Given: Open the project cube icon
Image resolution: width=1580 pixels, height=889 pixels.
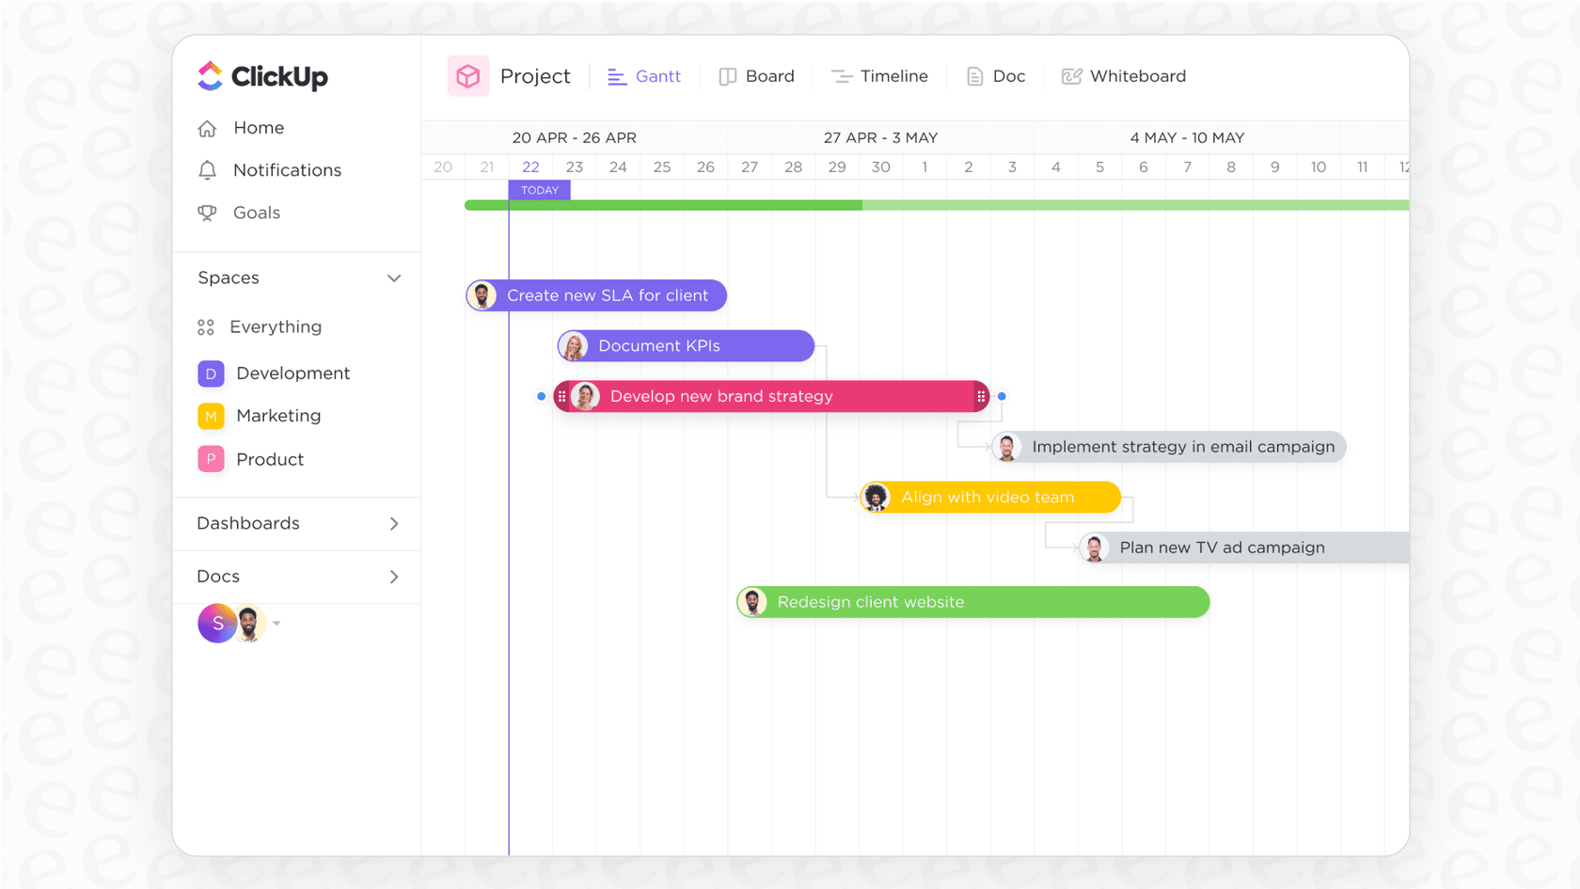Looking at the screenshot, I should pos(467,76).
